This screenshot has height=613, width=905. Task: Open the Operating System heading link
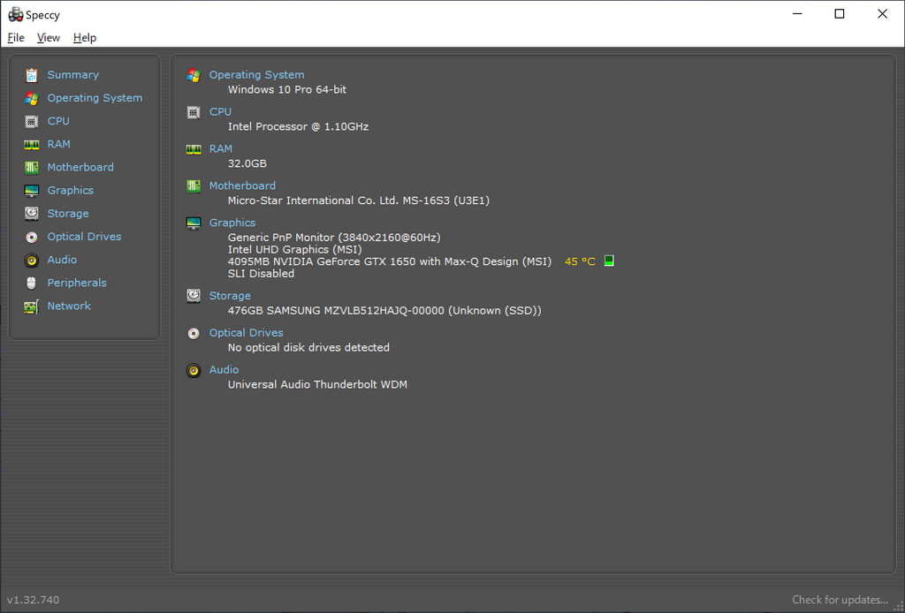click(256, 75)
